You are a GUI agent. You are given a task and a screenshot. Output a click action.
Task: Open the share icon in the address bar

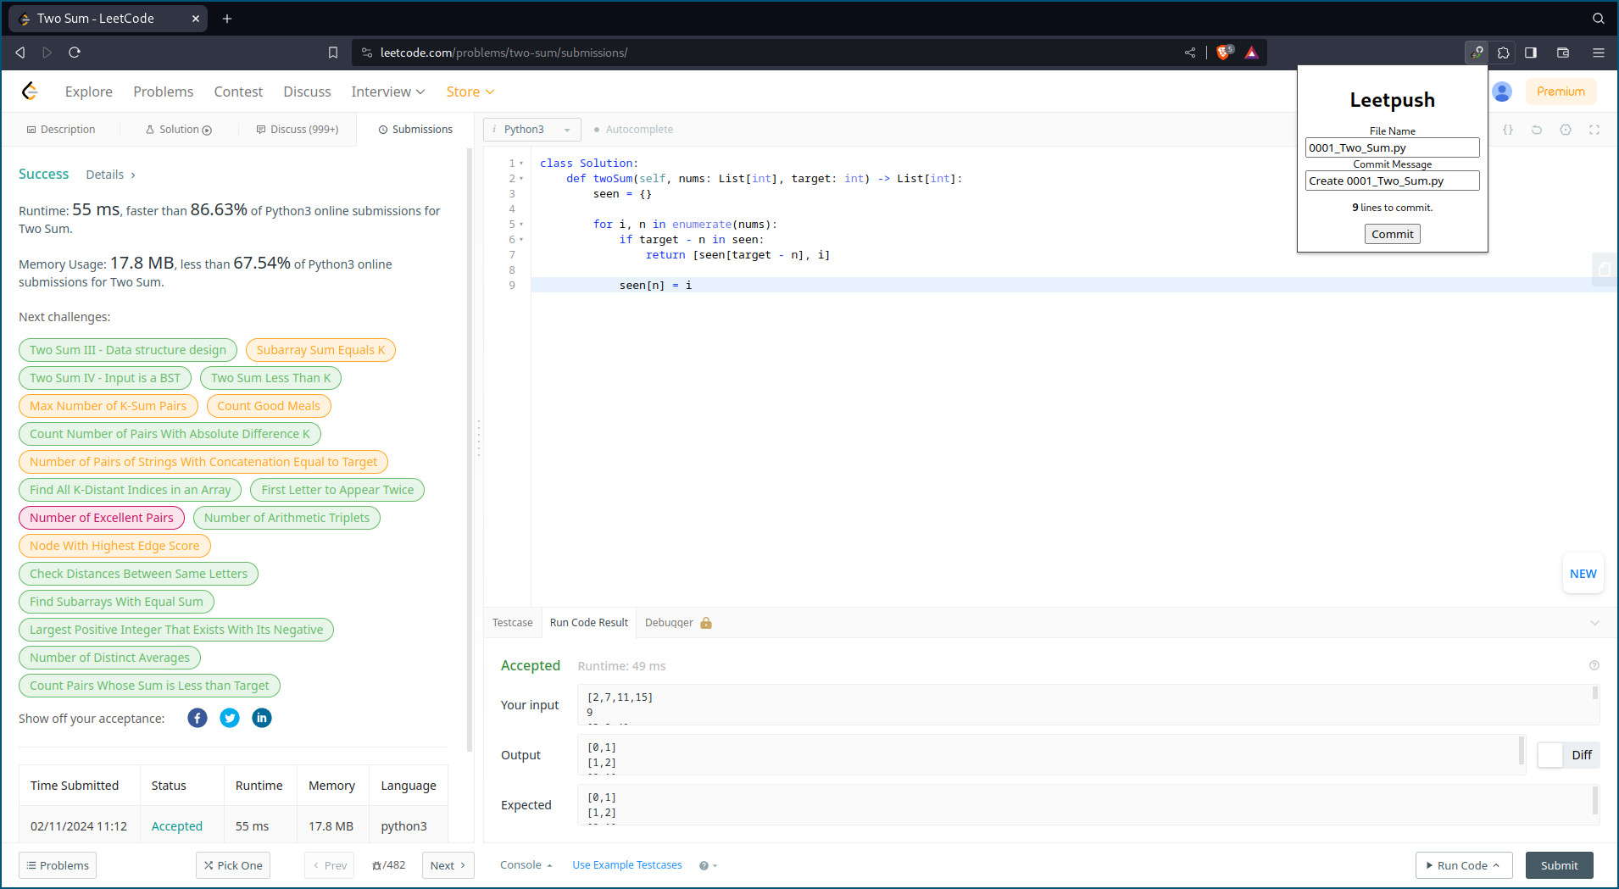[x=1190, y=53]
